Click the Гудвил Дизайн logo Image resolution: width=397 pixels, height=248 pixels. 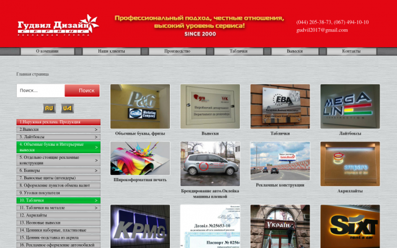click(x=58, y=25)
